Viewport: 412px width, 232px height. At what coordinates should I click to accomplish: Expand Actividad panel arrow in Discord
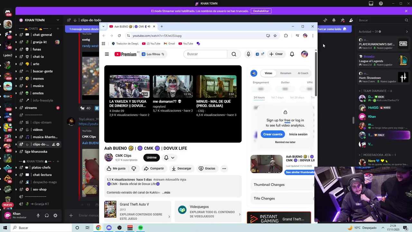point(407,32)
